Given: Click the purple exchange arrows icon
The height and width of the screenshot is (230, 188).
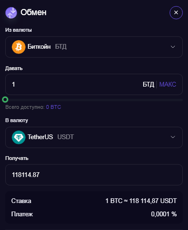Looking at the screenshot, I should (x=11, y=13).
